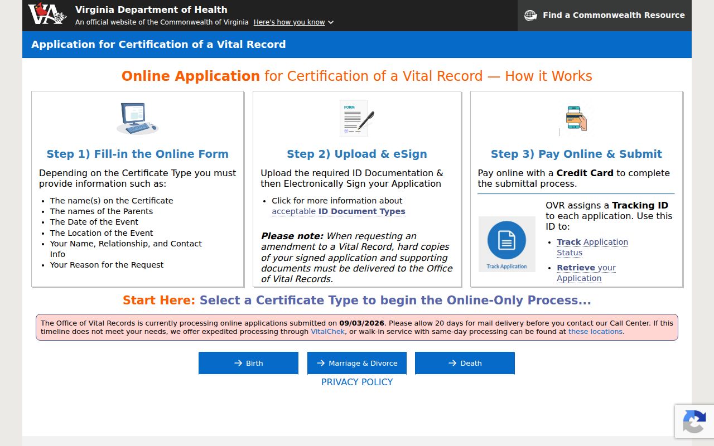Click the "Application for Certification of a Vital Record" banner text
This screenshot has height=446, width=714.
pos(158,44)
